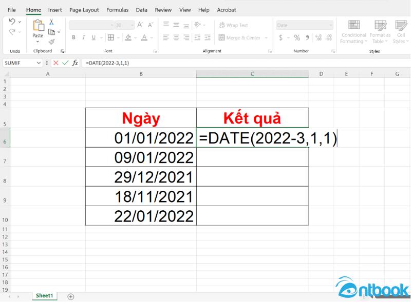Confirm formula with the check mark
Viewport: 411px width, 302px height.
tap(65, 63)
